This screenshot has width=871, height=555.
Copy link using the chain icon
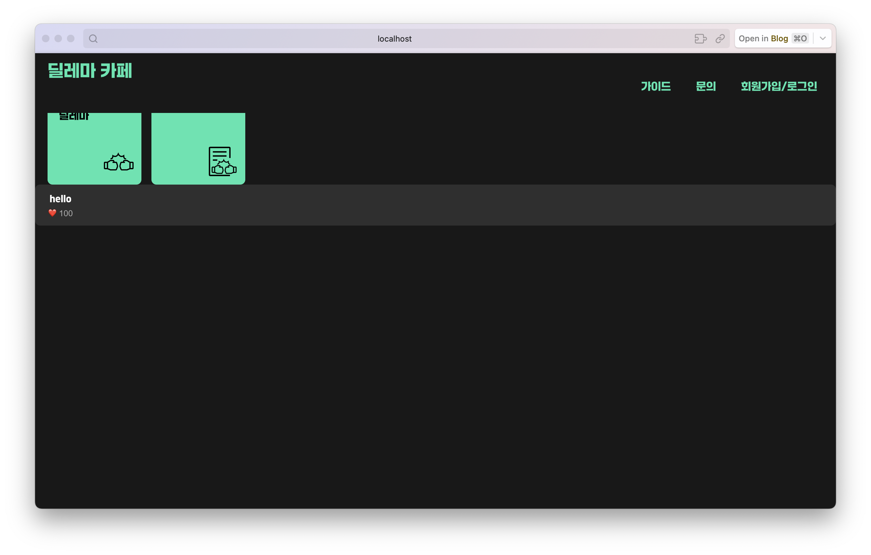pos(720,39)
